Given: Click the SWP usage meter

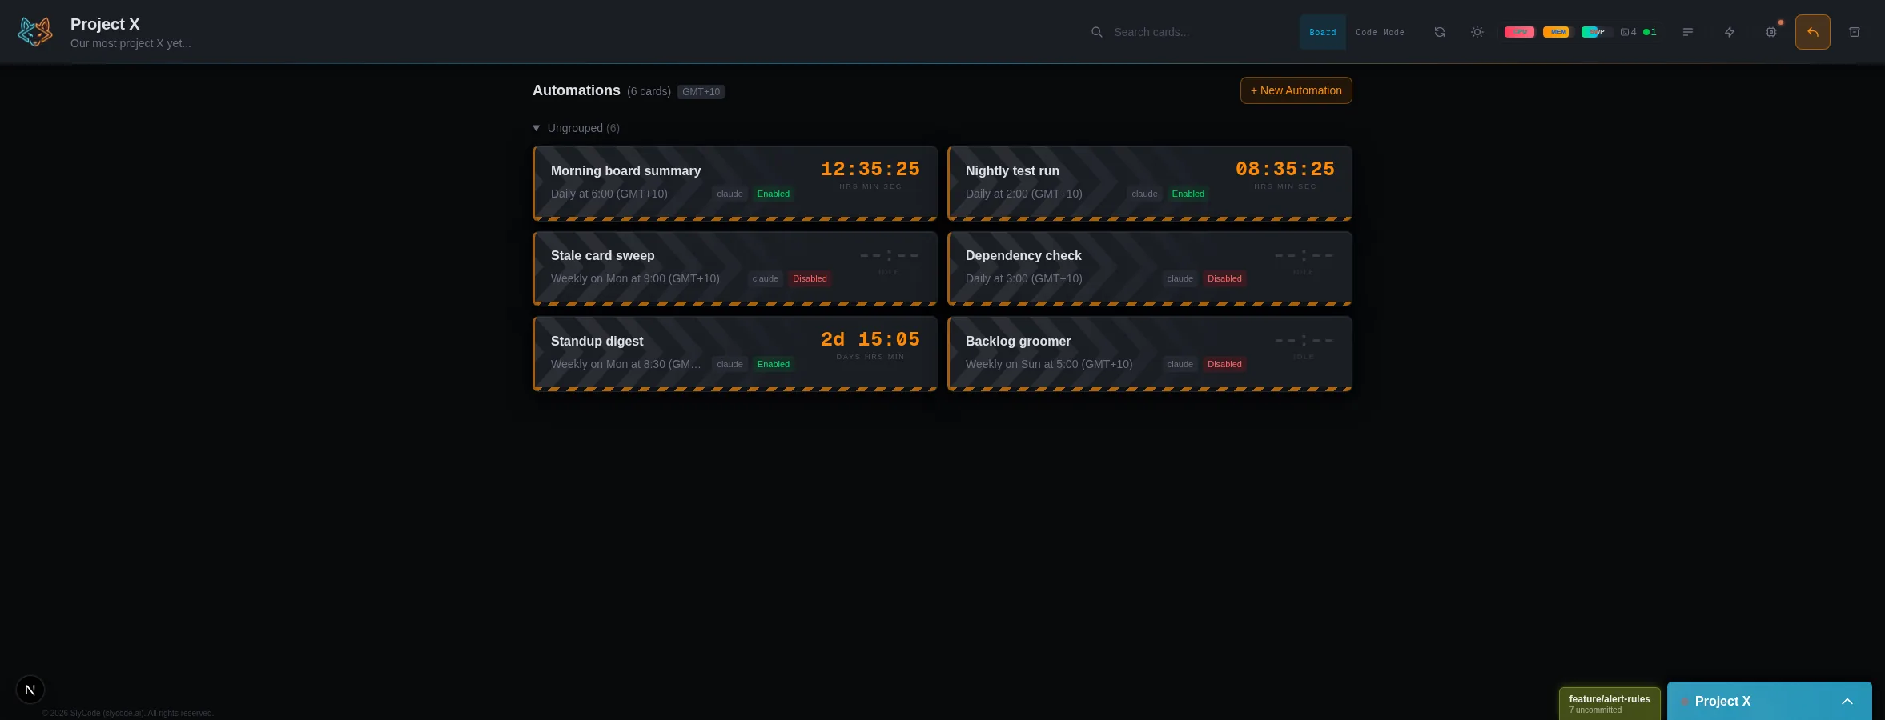Looking at the screenshot, I should tap(1596, 32).
